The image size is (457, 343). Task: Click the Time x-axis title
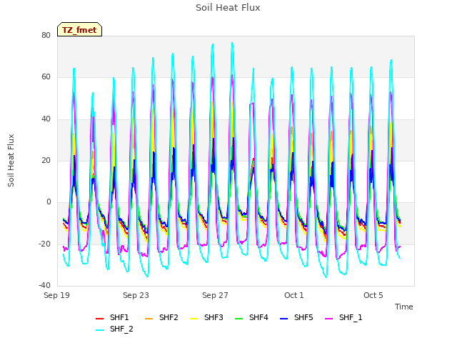pos(404,307)
